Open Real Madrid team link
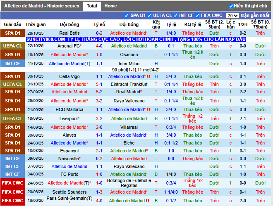The image size is (273, 206). pyautogui.click(x=129, y=92)
